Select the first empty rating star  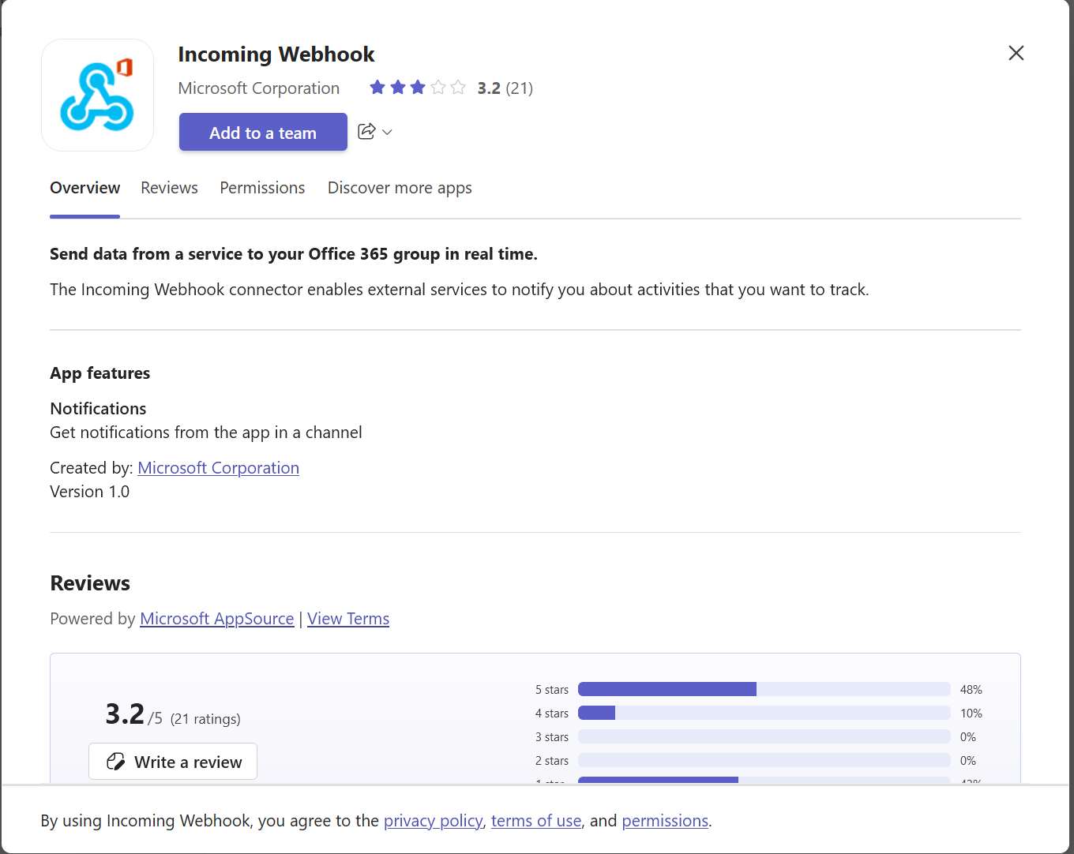(438, 87)
